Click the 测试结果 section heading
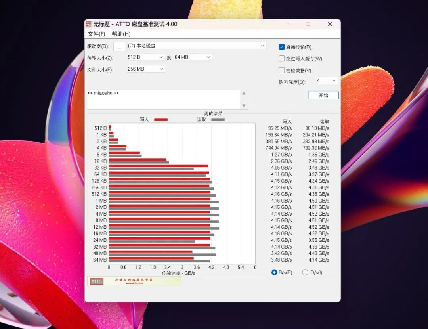This screenshot has height=329, width=428. [x=213, y=113]
